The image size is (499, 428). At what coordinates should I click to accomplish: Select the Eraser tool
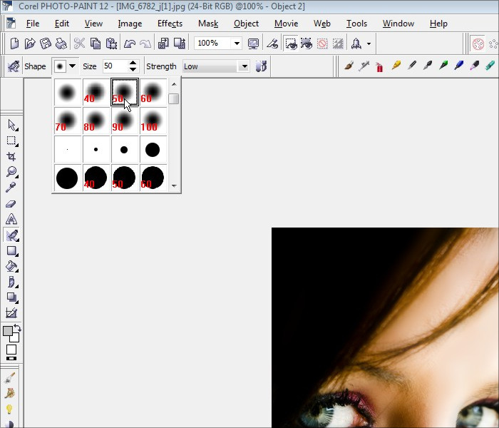[11, 203]
